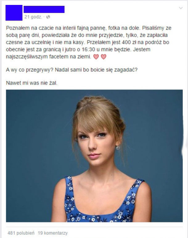This screenshot has width=188, height=238.
Task: Open the post options chevron menu
Action: 181,8
